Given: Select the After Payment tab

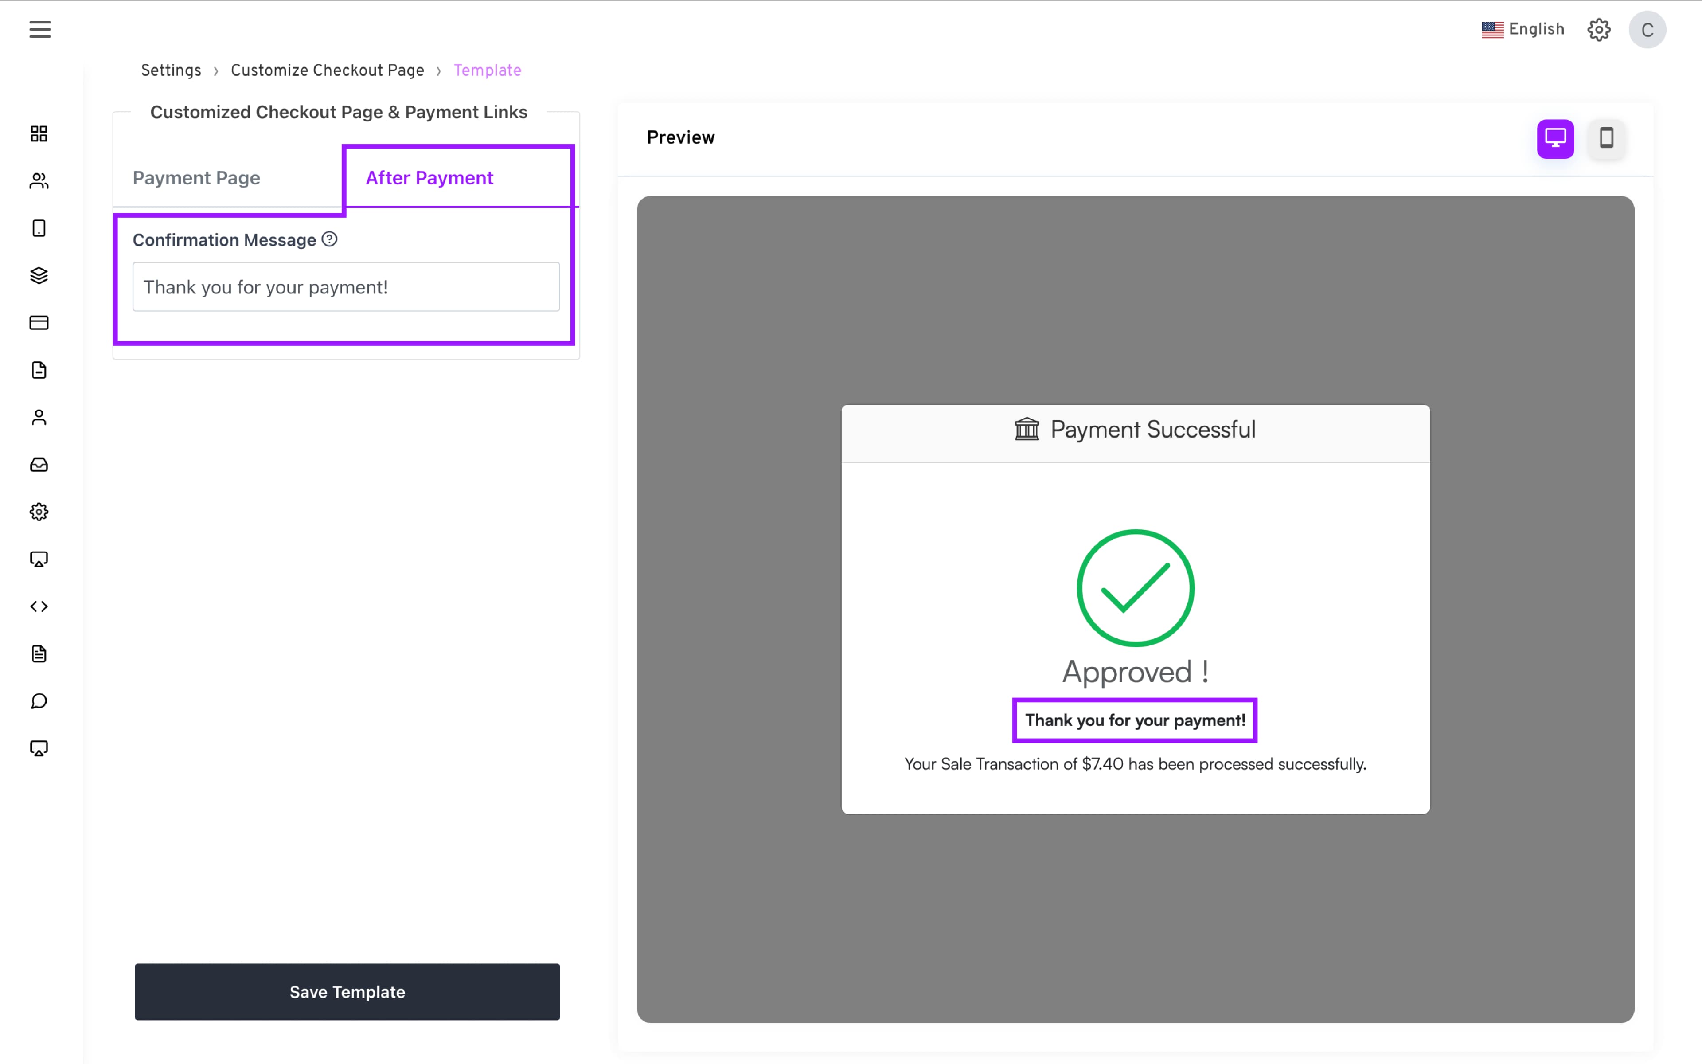Looking at the screenshot, I should [x=429, y=178].
